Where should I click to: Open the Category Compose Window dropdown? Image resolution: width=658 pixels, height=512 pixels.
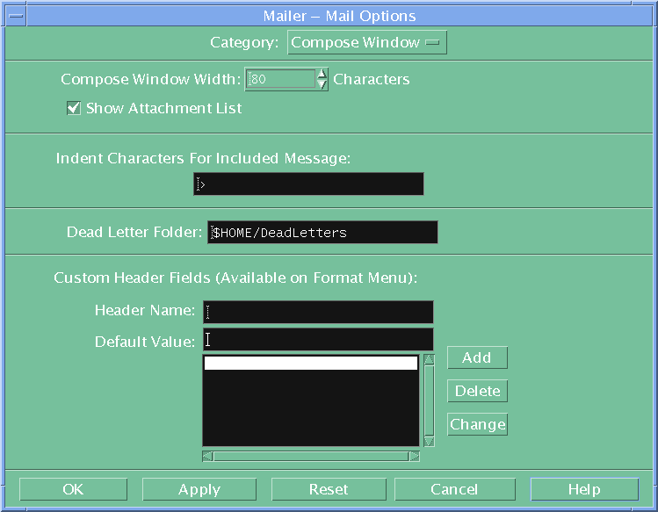[366, 42]
